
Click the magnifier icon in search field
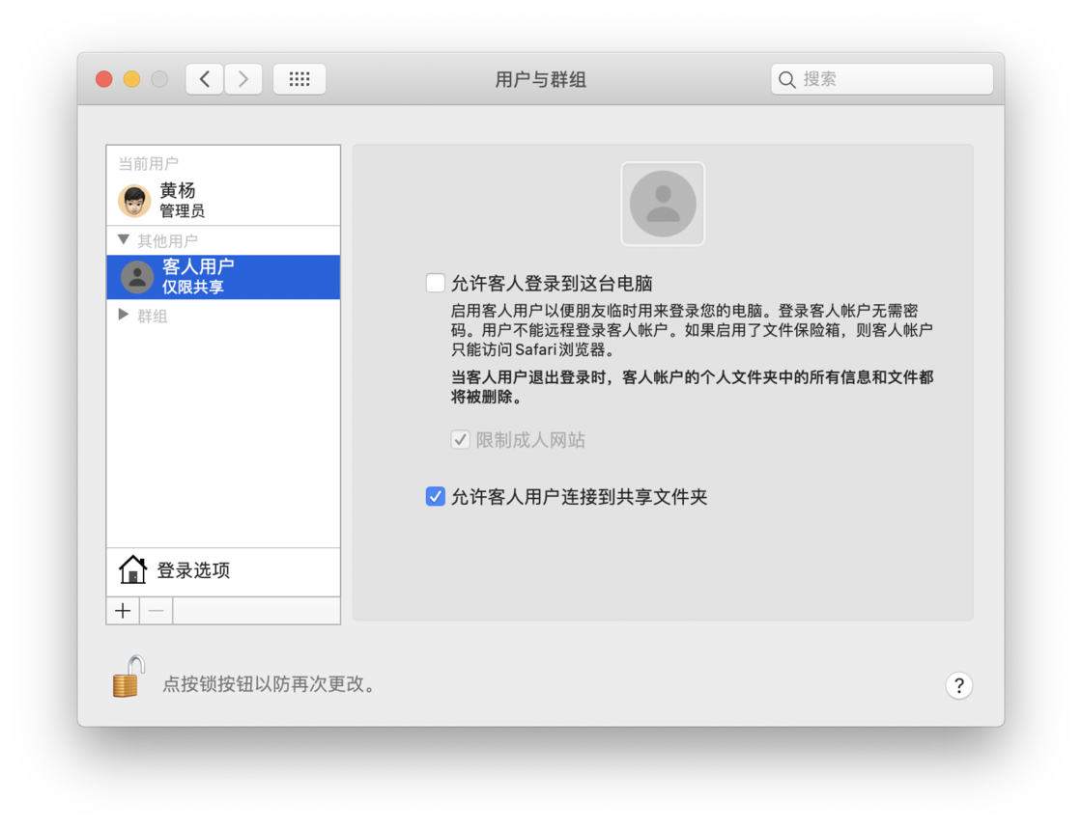click(x=786, y=79)
